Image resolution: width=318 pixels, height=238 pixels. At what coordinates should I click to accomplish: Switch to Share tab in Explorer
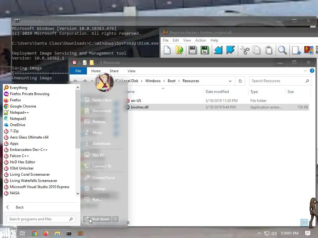pos(114,71)
